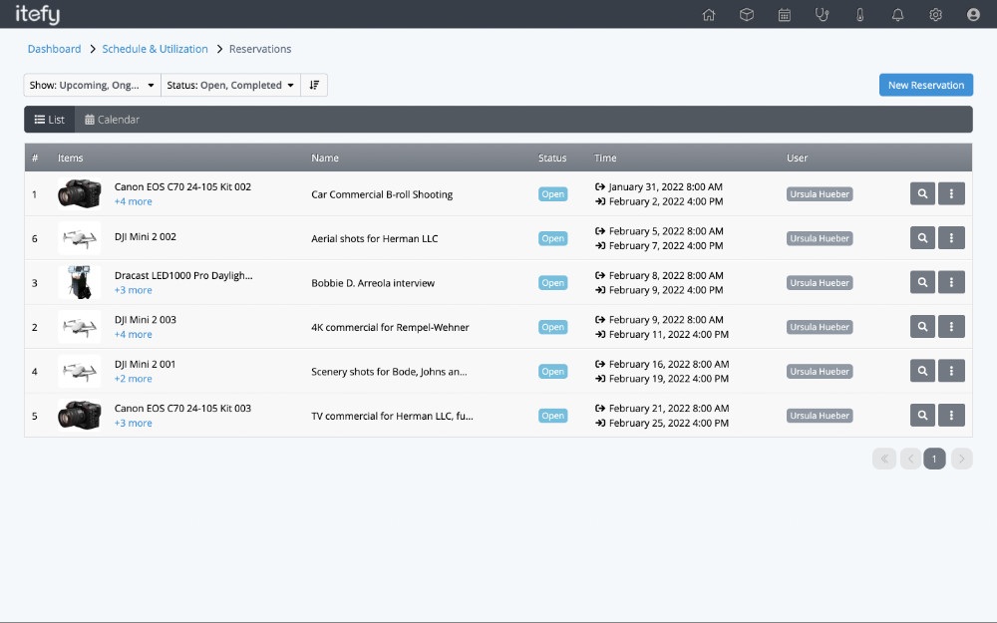
Task: Open details magnifier for Car Commercial B-roll Shooting
Action: (922, 193)
